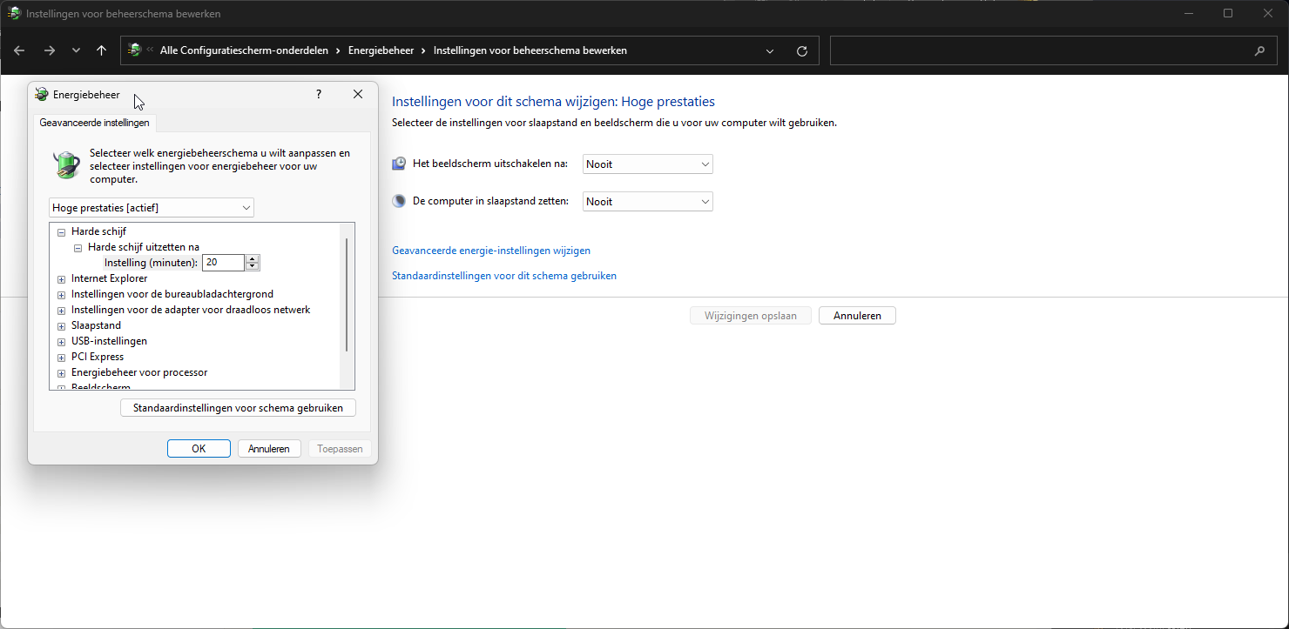Open Het beeldscherm uitschakelen na dropdown
Viewport: 1289px width, 629px height.
[x=647, y=164]
